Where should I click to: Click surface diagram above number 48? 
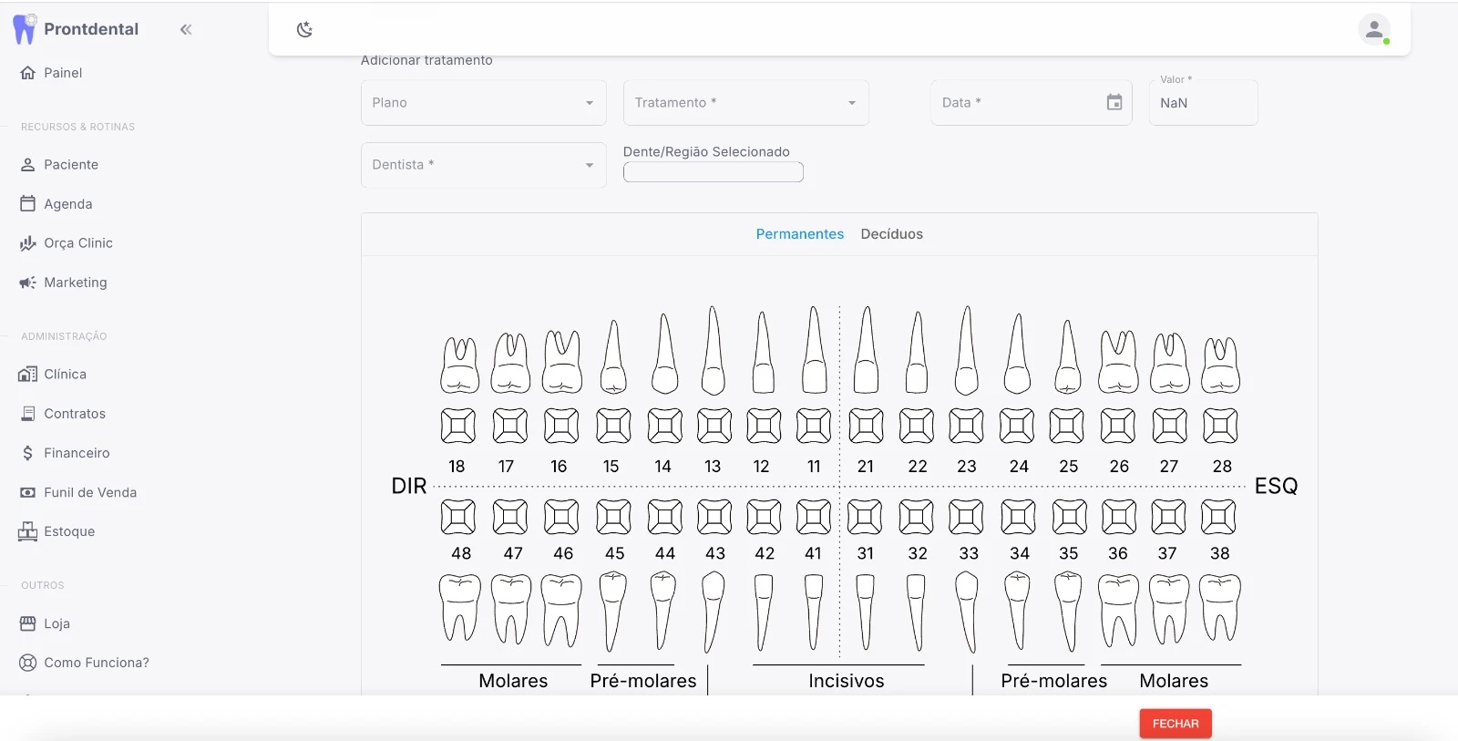pyautogui.click(x=458, y=517)
